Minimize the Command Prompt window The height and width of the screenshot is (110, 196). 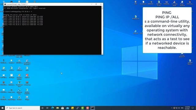click(92, 4)
